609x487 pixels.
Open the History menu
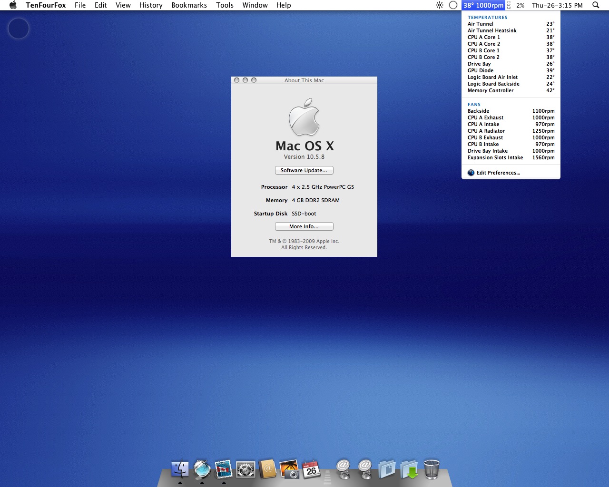pos(151,5)
